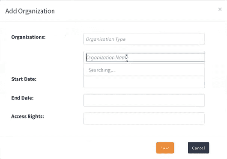Screen dimensions: 227x159
Task: Select the Searching... result row
Action: click(x=144, y=70)
